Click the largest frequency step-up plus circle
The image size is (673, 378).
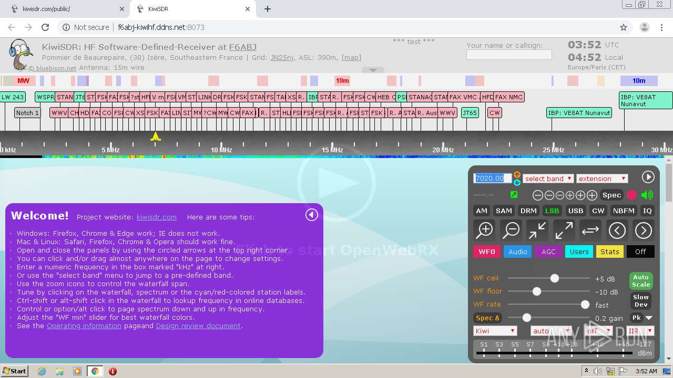592,195
